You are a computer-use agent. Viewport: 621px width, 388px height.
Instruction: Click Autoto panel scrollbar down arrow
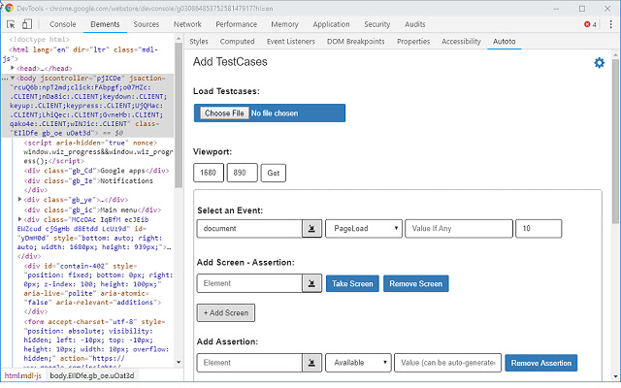click(x=615, y=376)
